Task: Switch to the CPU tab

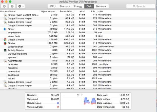Action: pyautogui.click(x=53, y=6)
